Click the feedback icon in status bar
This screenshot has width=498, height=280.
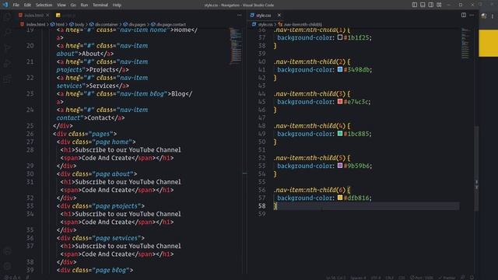(x=463, y=278)
